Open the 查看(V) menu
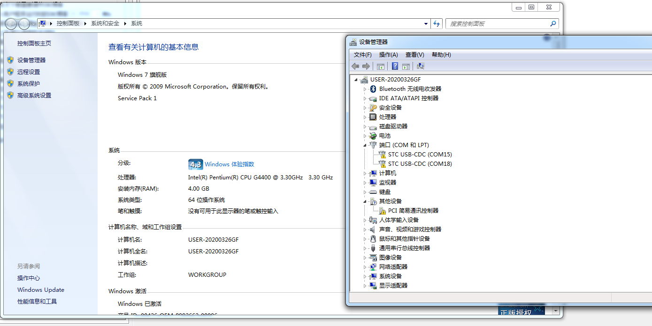 pos(414,55)
